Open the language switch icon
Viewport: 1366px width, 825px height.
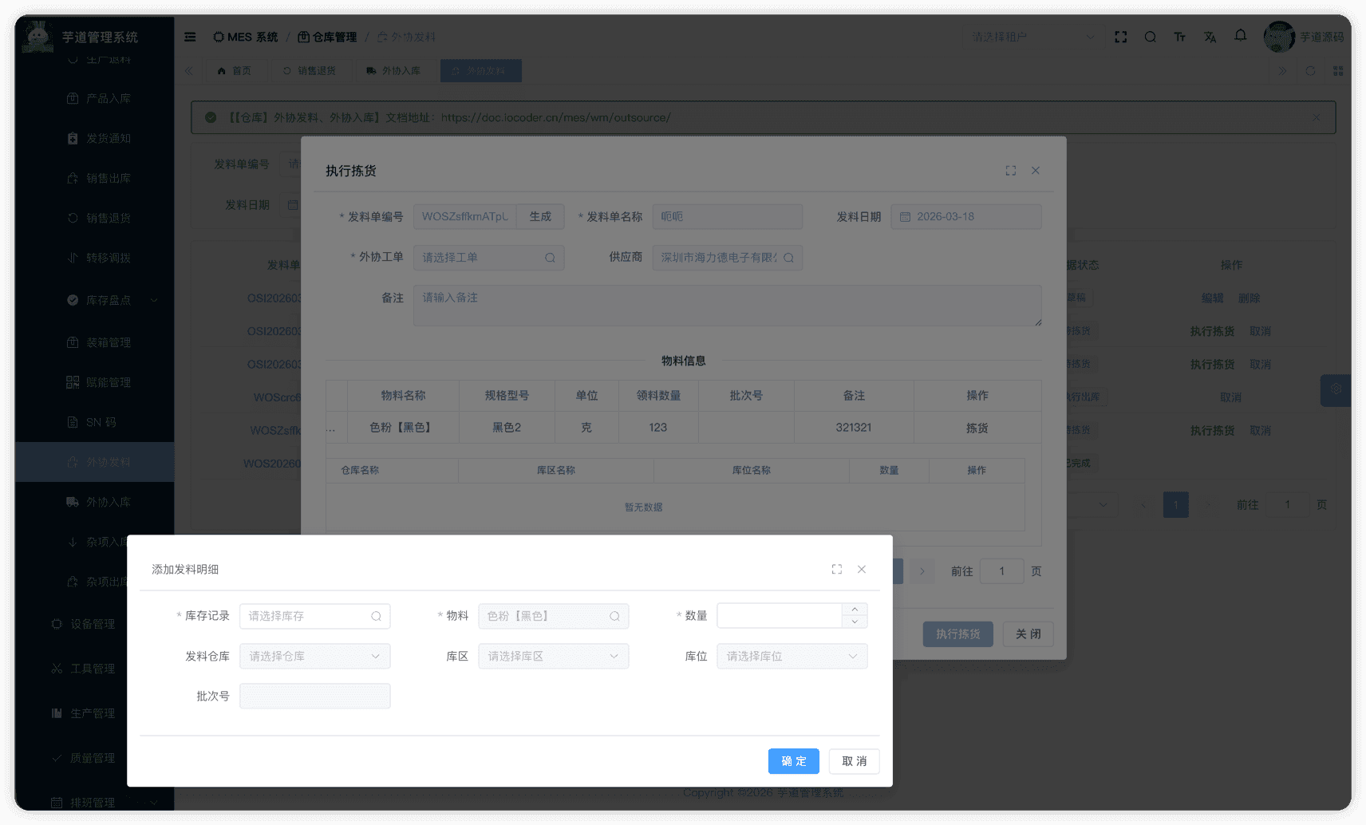(x=1210, y=37)
